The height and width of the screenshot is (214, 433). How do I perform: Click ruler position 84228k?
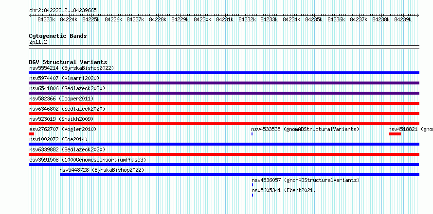click(x=158, y=19)
